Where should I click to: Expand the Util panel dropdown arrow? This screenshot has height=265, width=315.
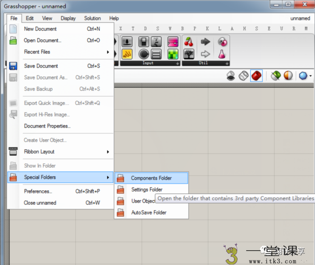(x=227, y=64)
